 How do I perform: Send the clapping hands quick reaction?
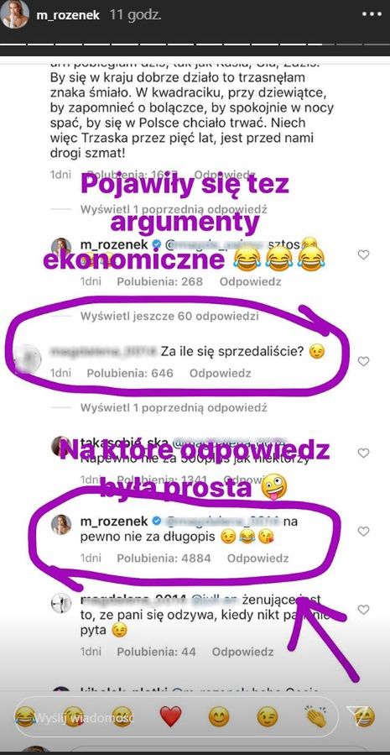[x=316, y=716]
